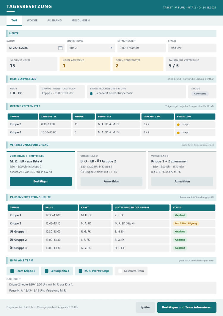Select the Pausen mit Vertretung 5 / 5 tile
223x316 pixels.
pyautogui.click(x=191, y=64)
